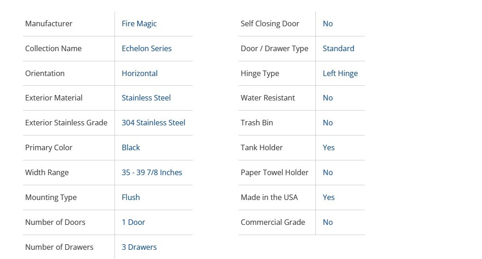Screen dimensions: 482x259
Task: Click the Black primary color link
Action: (x=131, y=147)
